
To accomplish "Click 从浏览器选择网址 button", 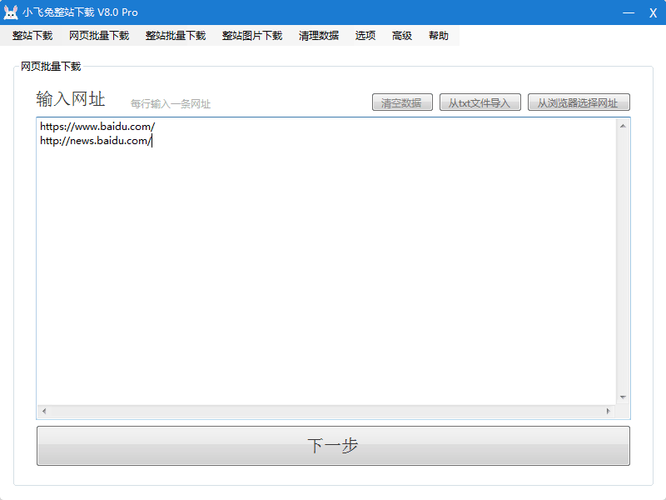I will click(579, 102).
